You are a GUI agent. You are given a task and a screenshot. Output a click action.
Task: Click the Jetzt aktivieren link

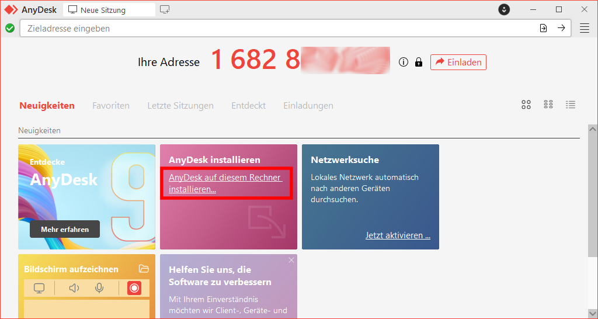pos(398,235)
